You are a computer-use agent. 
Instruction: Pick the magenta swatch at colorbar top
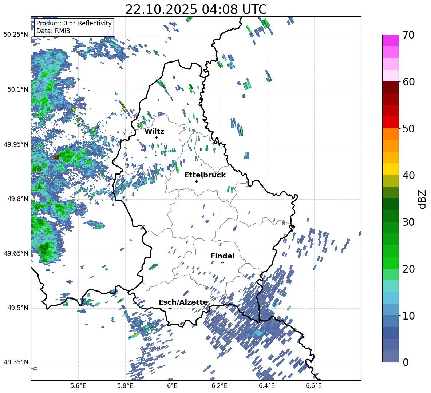coord(390,40)
